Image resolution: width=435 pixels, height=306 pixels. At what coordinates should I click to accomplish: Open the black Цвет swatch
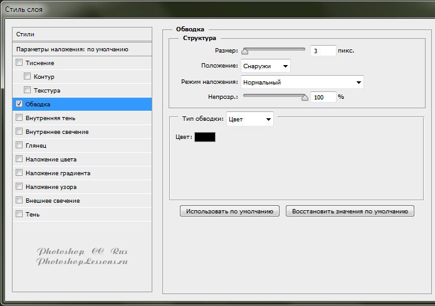204,136
